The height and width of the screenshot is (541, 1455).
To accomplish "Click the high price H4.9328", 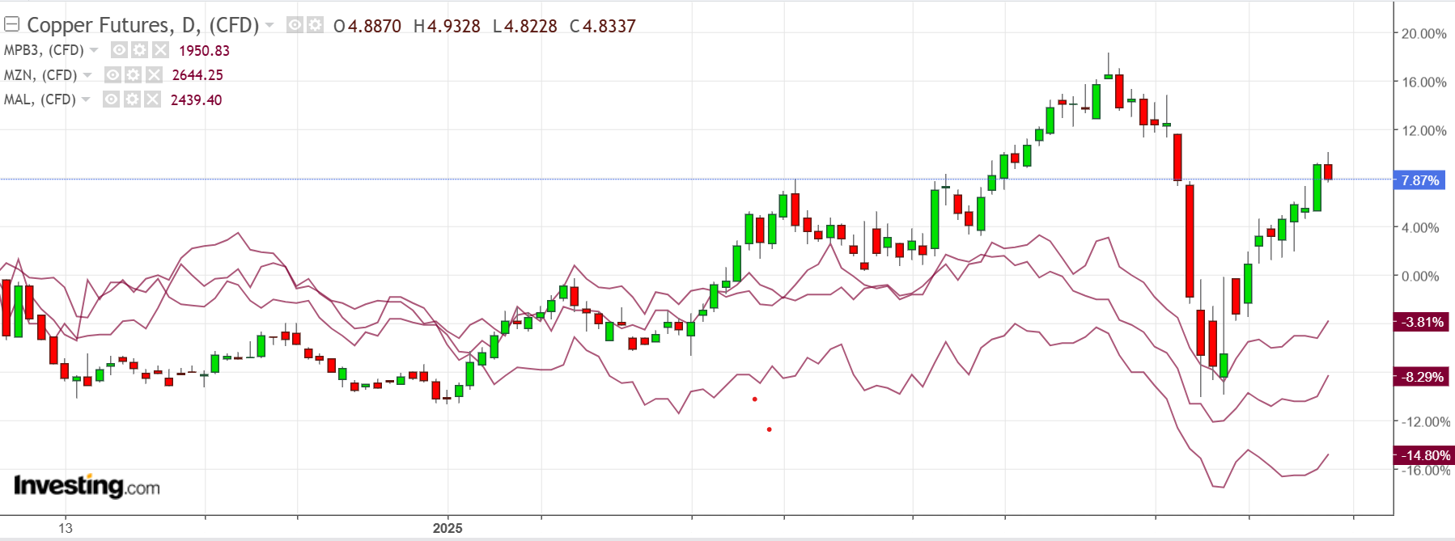I will (x=447, y=26).
